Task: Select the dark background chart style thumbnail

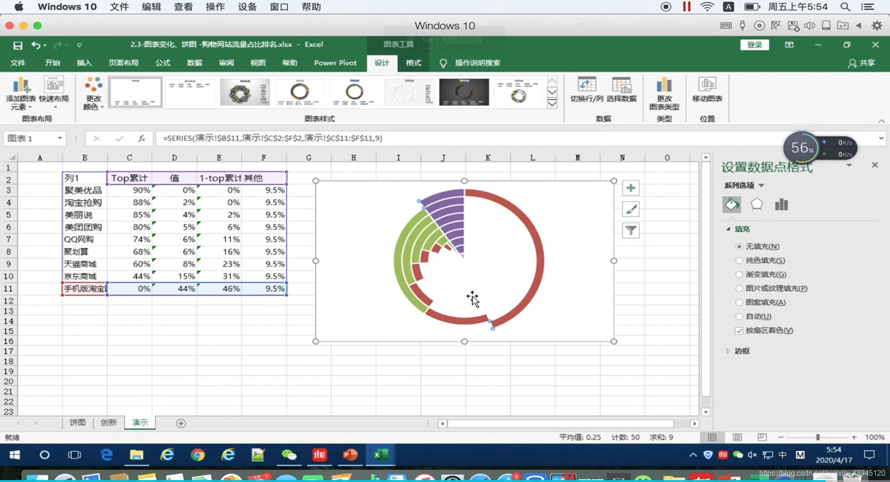Action: point(464,92)
